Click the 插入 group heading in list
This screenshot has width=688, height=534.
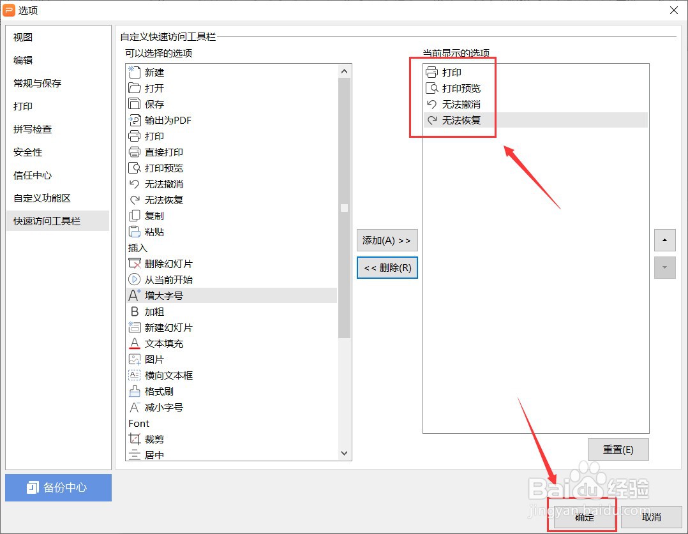click(137, 248)
